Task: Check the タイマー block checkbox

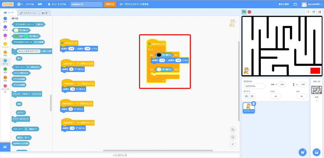Action: (x=13, y=112)
